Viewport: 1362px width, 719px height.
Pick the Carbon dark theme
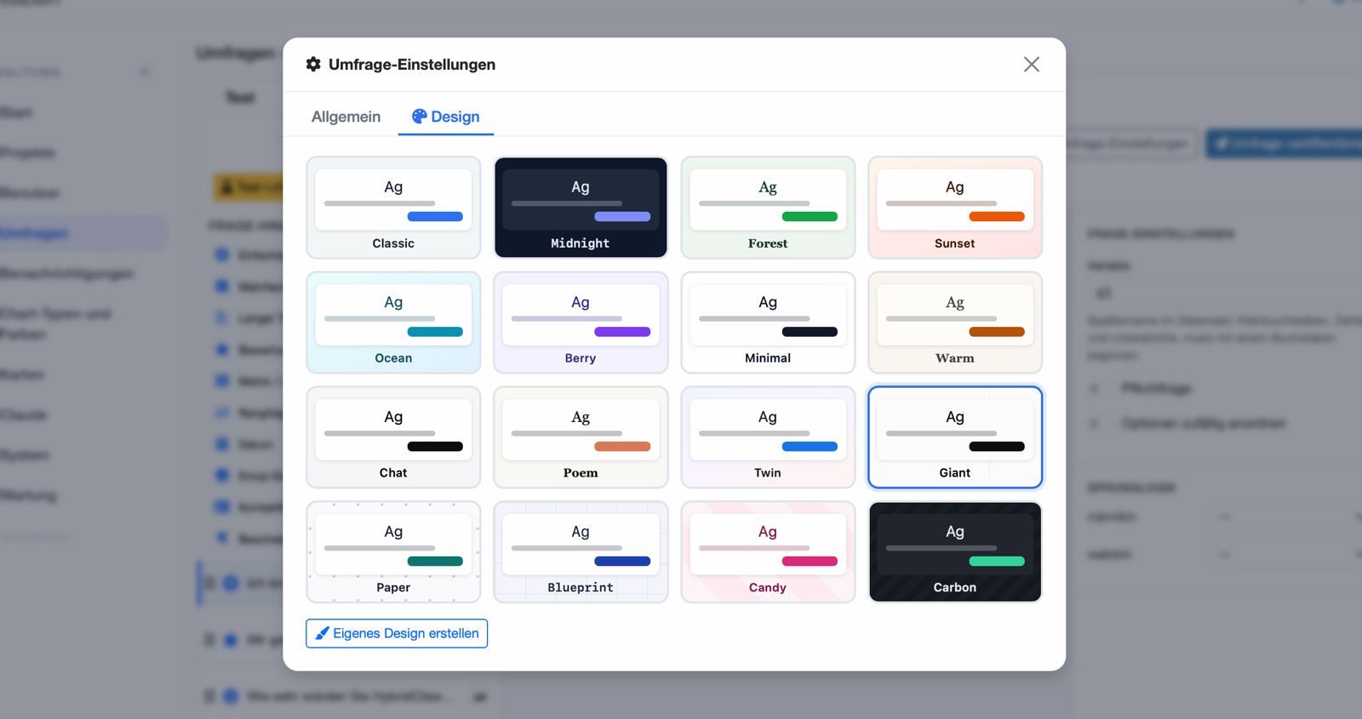click(x=955, y=552)
